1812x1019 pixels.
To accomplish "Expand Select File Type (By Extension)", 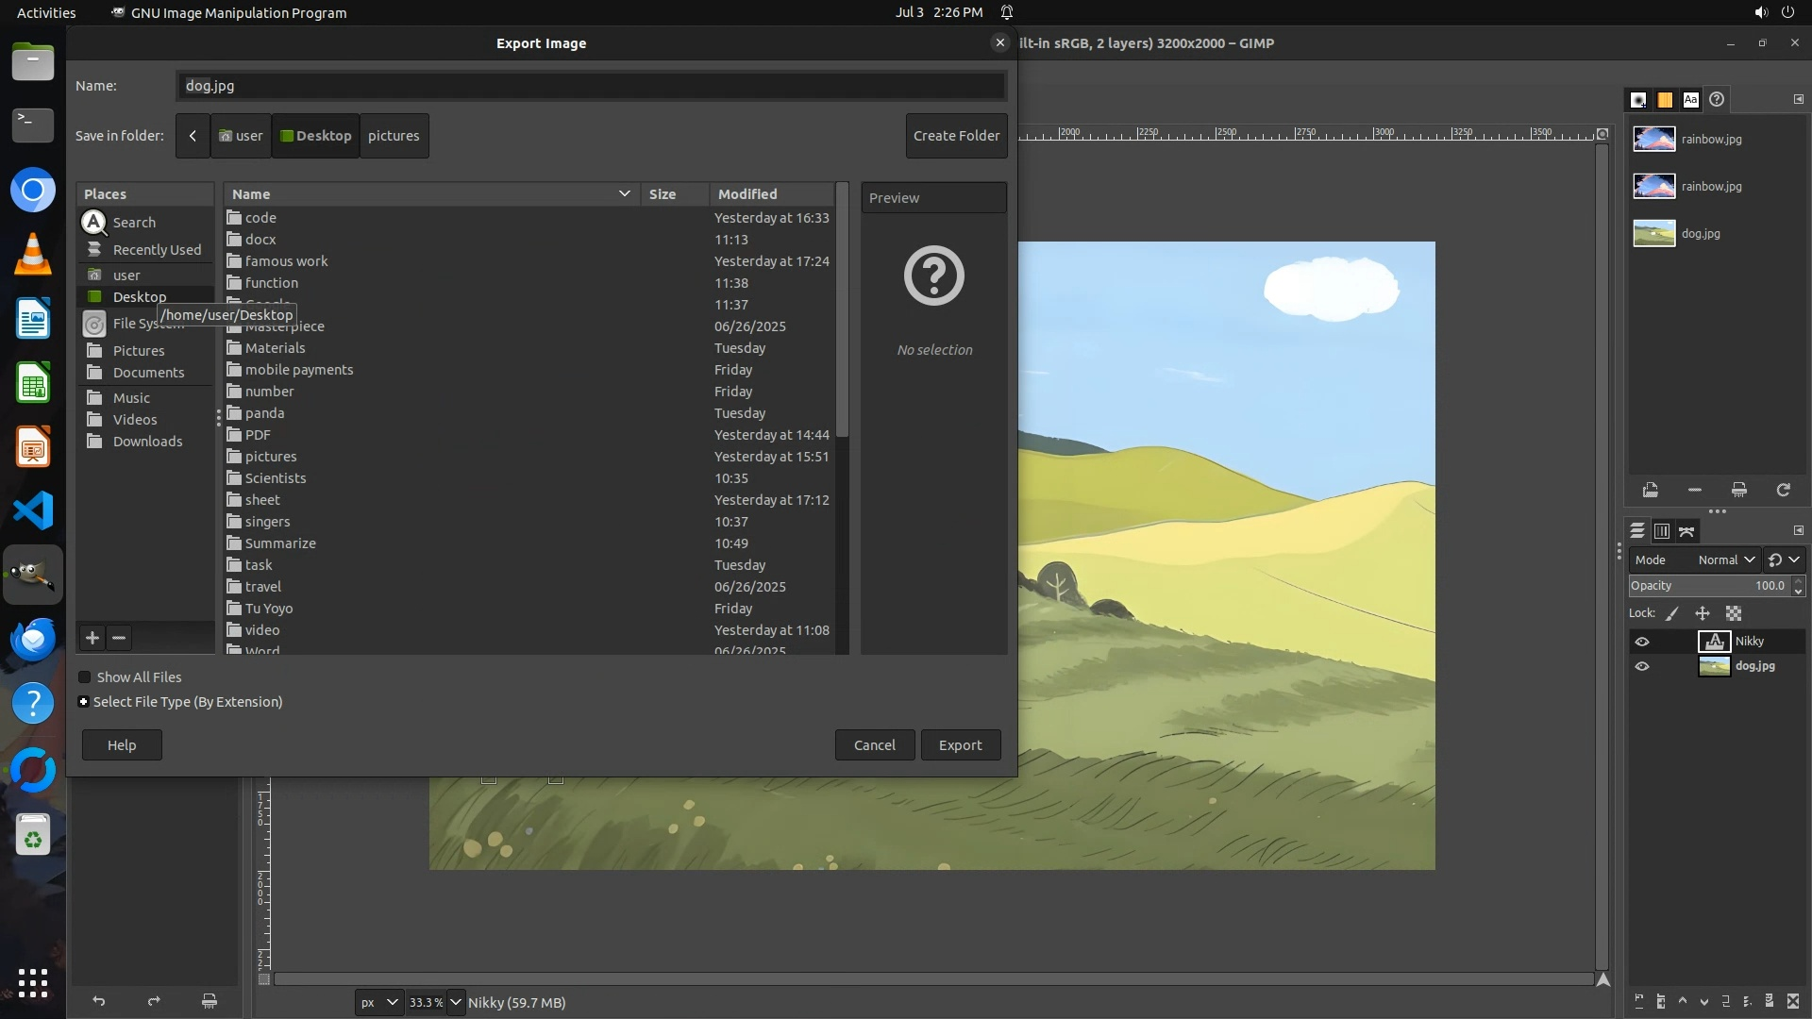I will pos(84,702).
